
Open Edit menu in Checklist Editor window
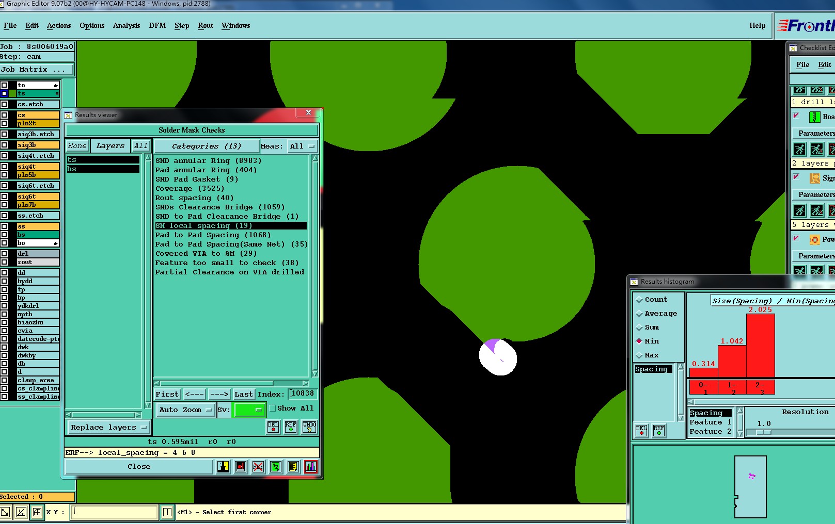[x=825, y=65]
